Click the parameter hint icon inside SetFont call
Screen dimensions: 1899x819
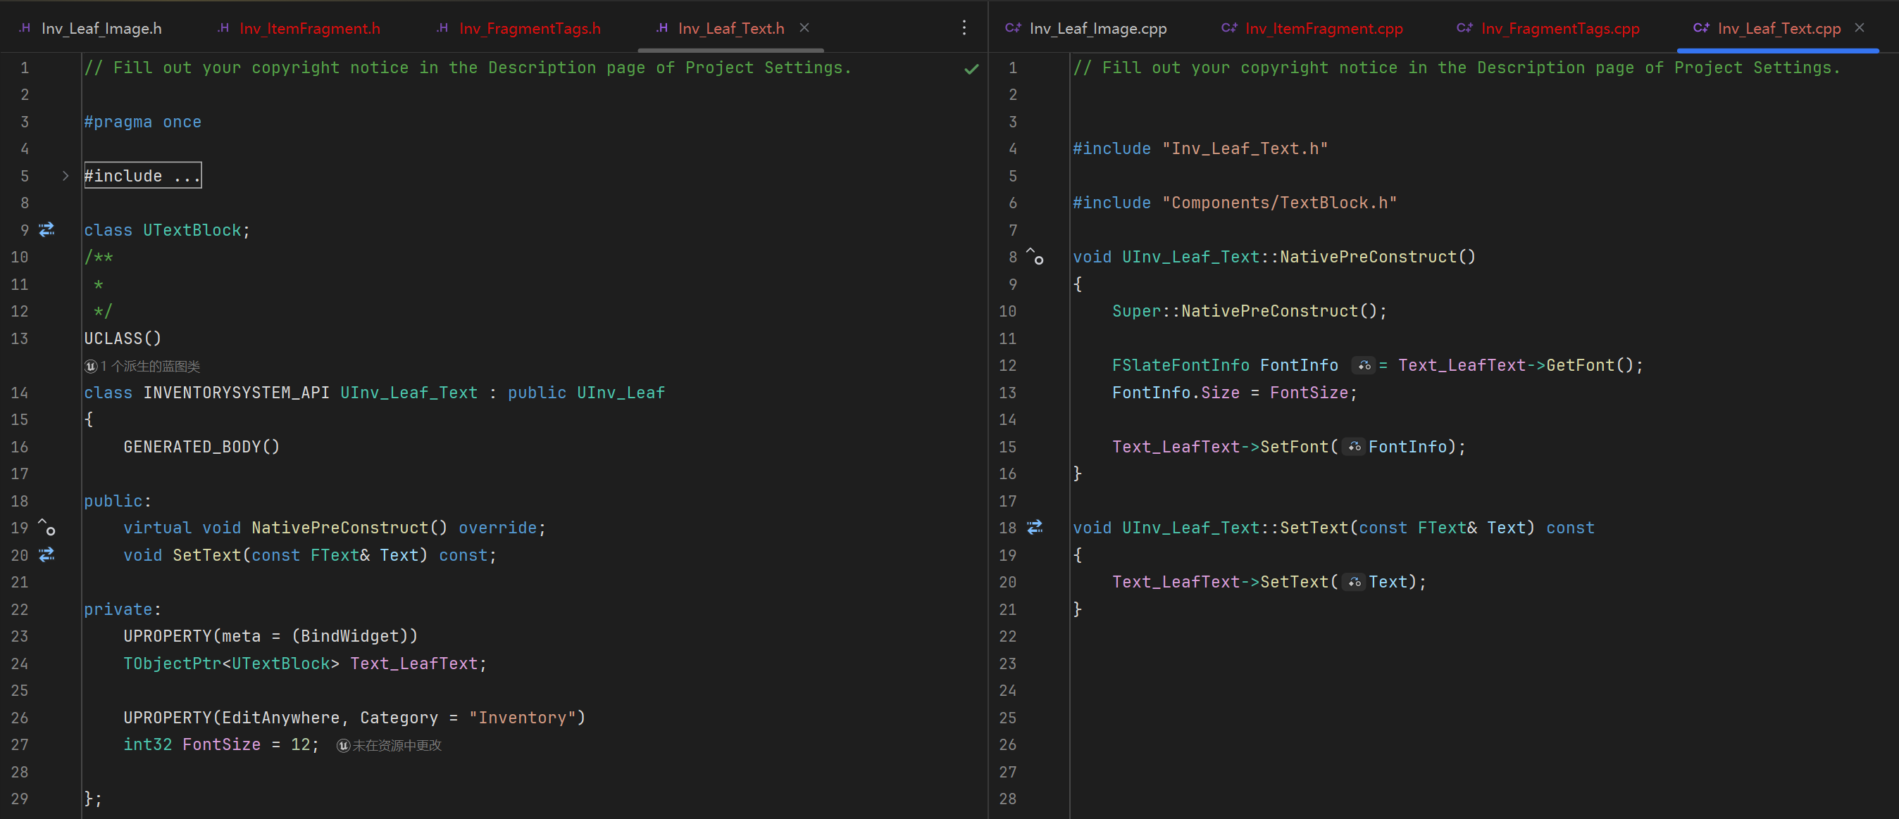tap(1355, 447)
